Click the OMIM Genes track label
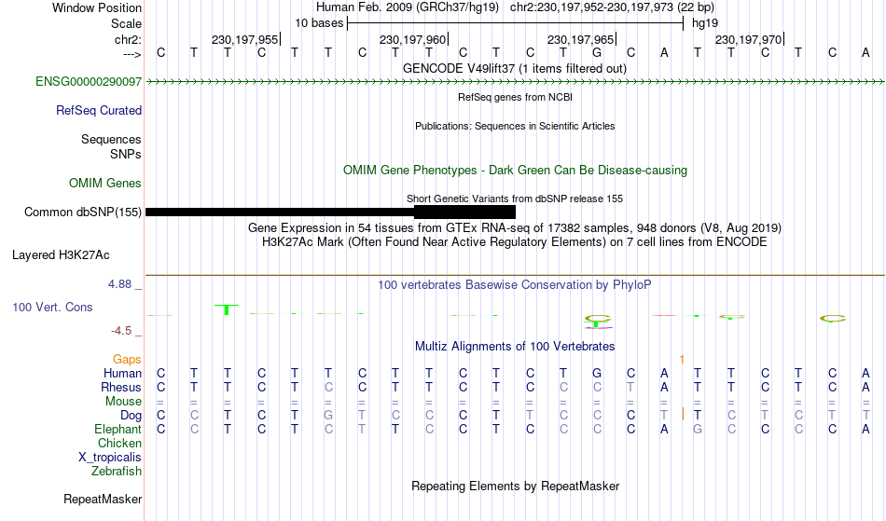This screenshot has width=886, height=521. tap(105, 184)
